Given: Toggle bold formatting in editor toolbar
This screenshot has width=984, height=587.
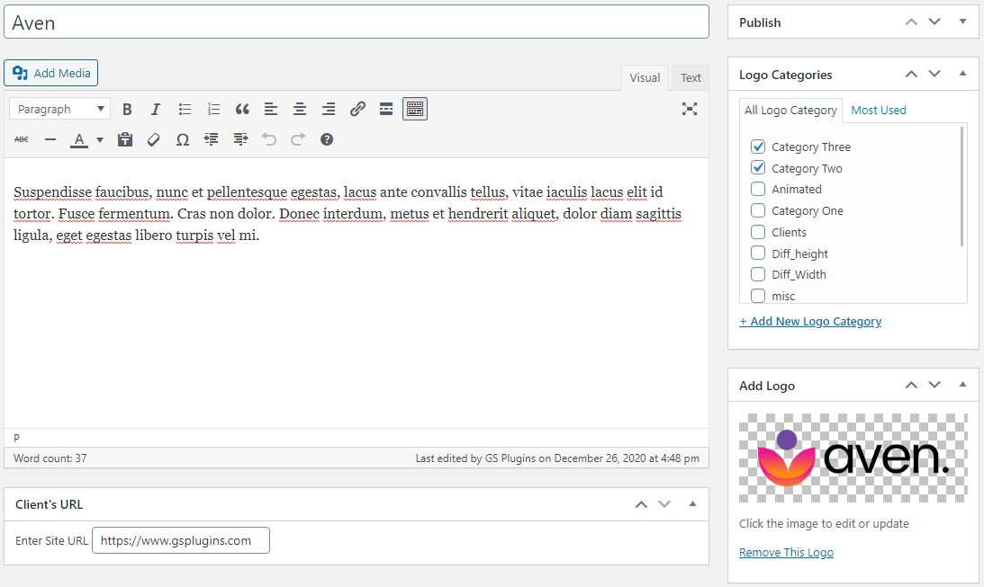Looking at the screenshot, I should tap(127, 110).
